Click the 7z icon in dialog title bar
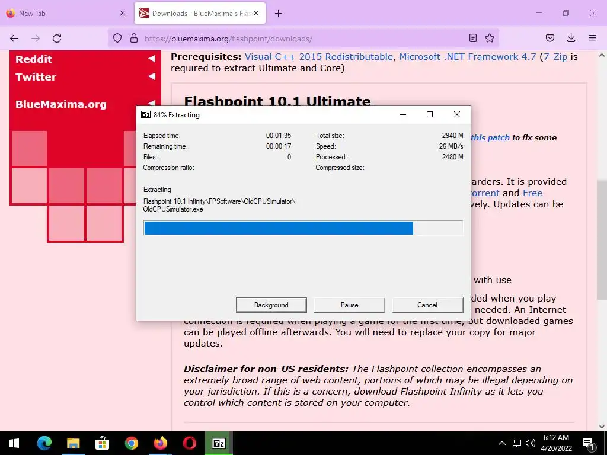Image resolution: width=607 pixels, height=455 pixels. 146,114
